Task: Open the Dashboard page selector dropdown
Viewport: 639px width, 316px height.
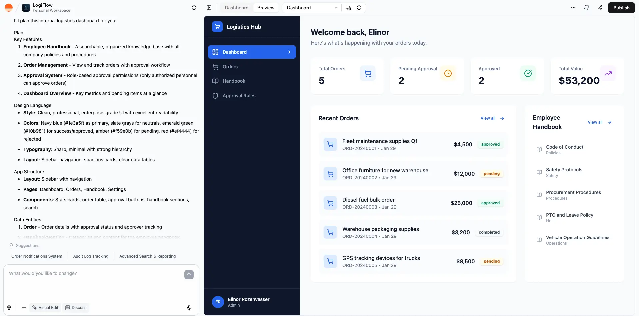Action: (x=311, y=7)
